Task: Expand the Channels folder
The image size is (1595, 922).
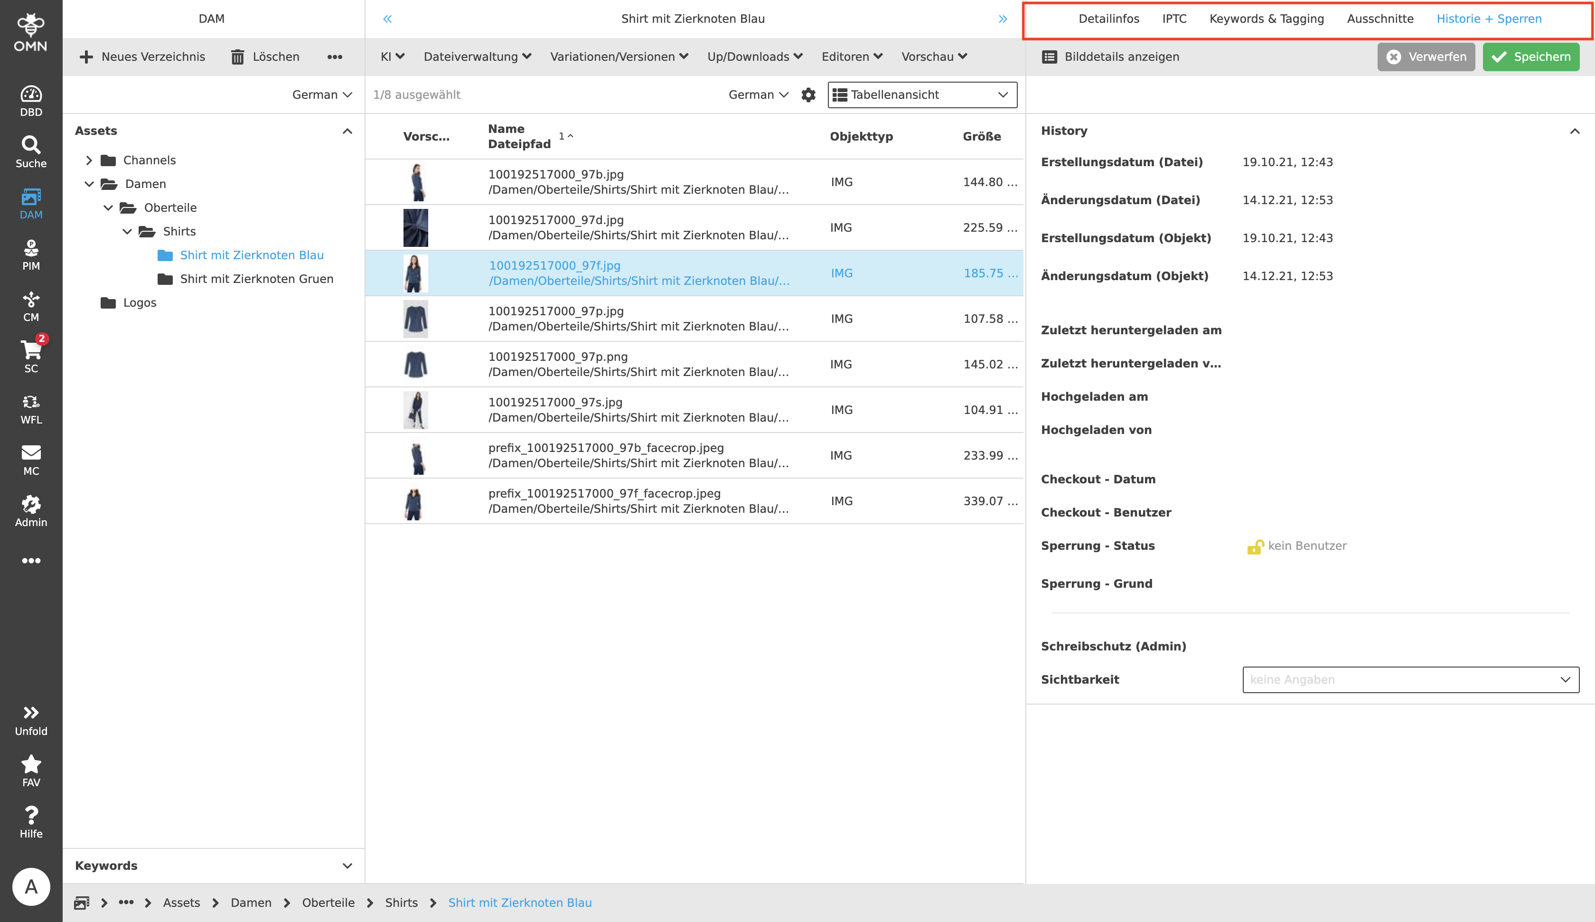Action: (x=89, y=160)
